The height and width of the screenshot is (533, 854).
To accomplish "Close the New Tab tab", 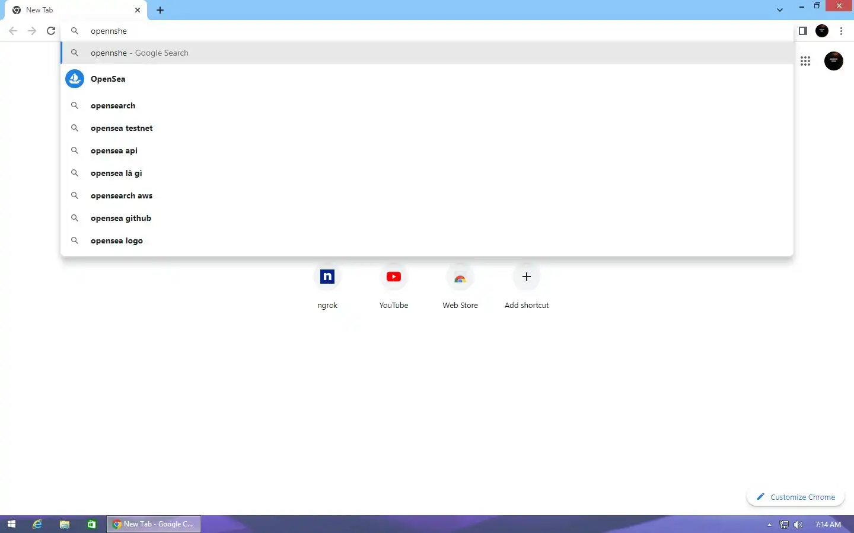I will coord(138,10).
